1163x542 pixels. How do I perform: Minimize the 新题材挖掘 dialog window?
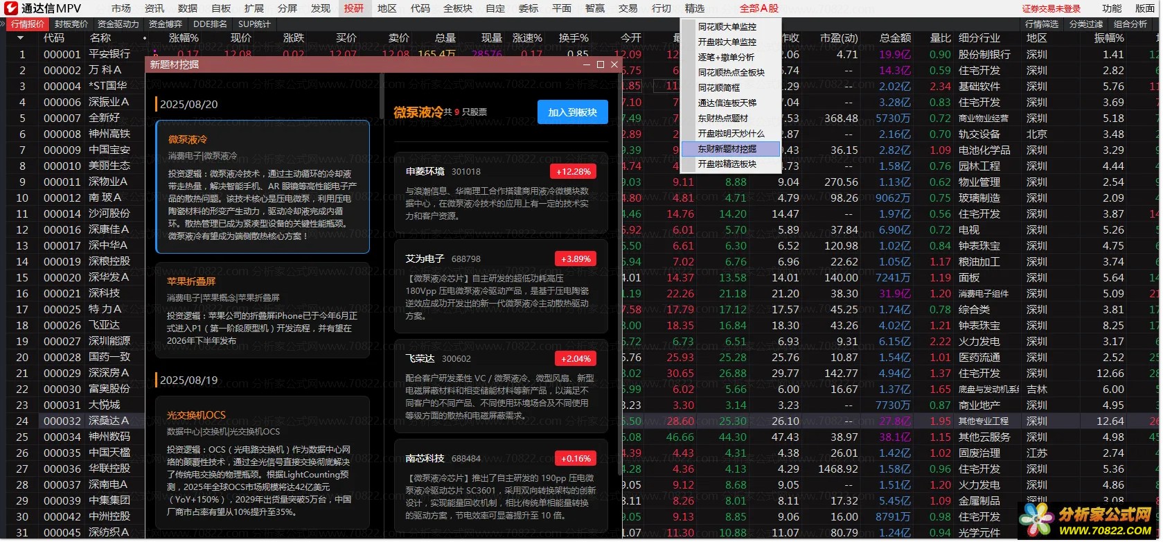[587, 64]
